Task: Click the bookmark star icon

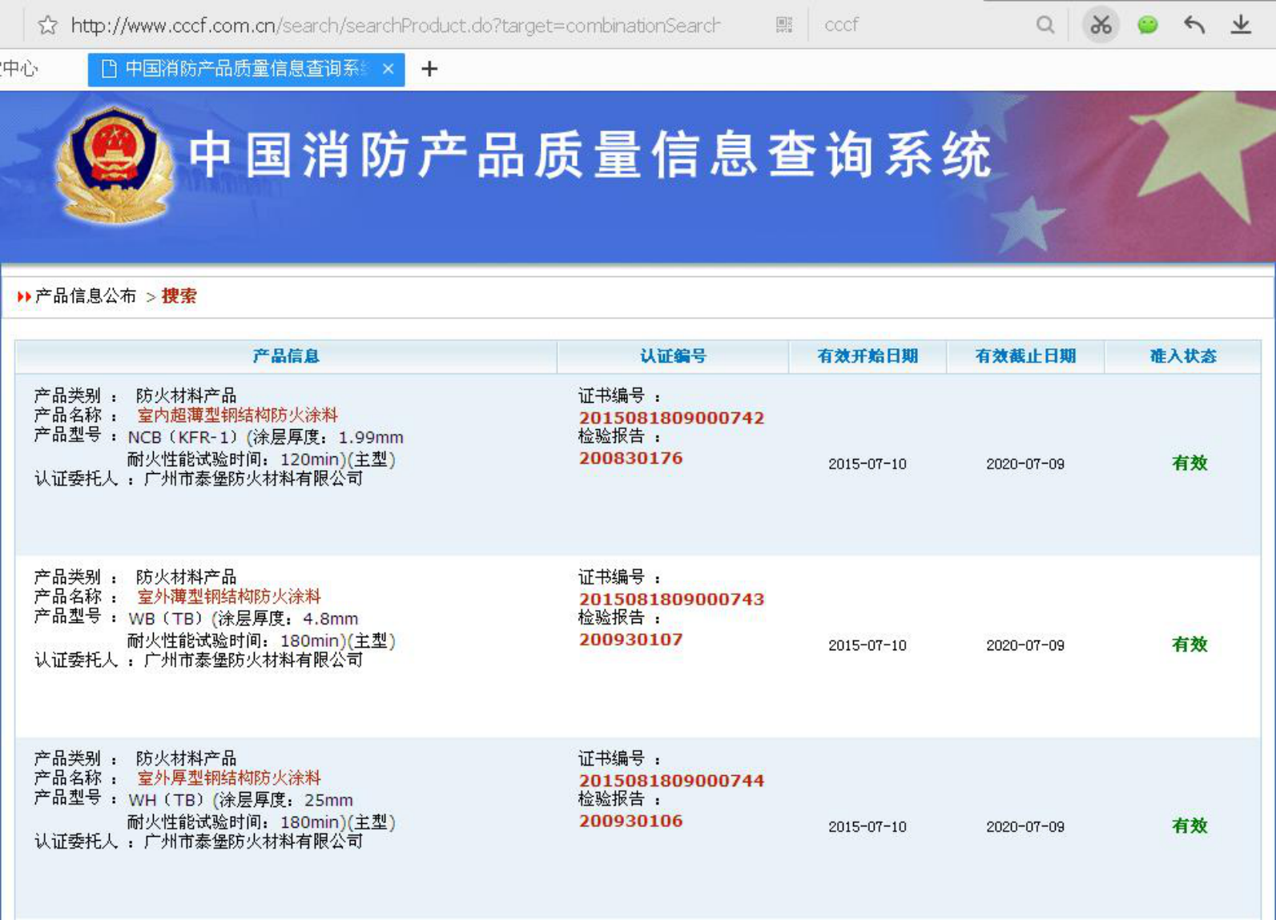Action: tap(47, 26)
